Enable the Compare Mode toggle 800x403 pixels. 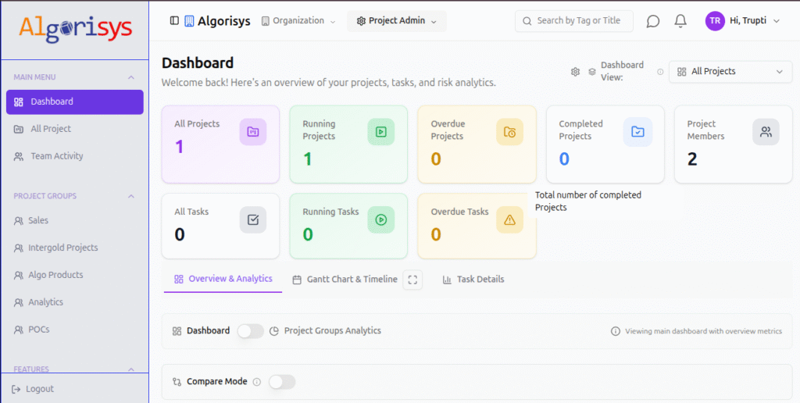click(x=282, y=382)
